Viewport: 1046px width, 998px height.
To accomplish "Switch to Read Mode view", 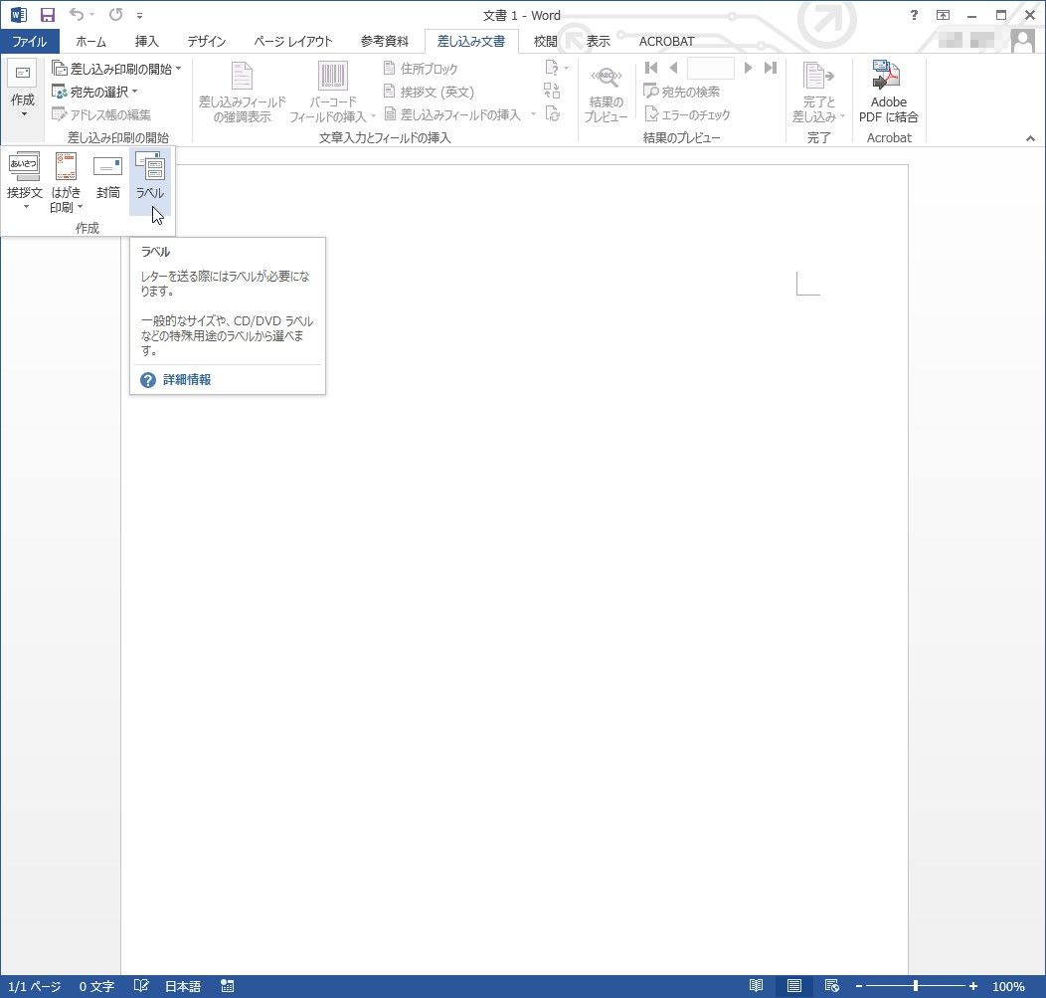I will point(756,986).
